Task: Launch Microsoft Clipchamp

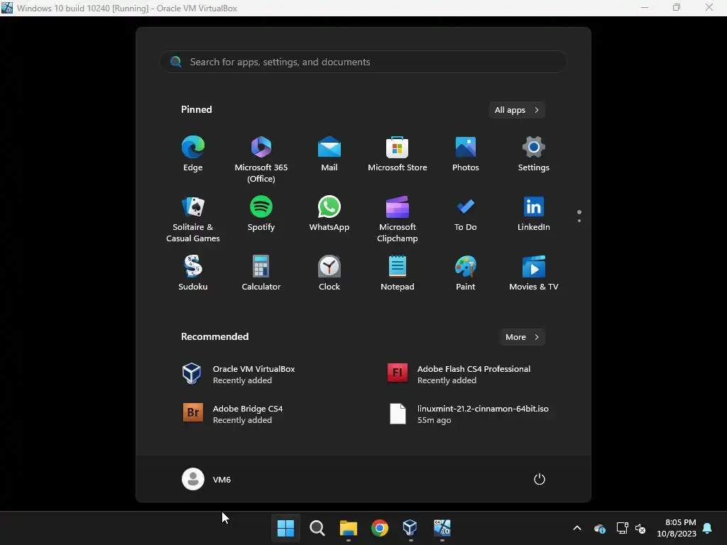Action: pyautogui.click(x=398, y=219)
